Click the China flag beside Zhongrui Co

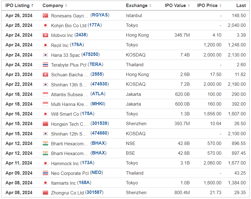pos(45,192)
